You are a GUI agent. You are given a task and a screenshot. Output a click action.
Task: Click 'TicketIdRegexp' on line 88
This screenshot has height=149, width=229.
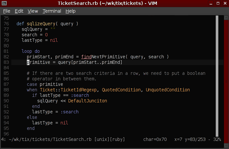tap(79, 90)
